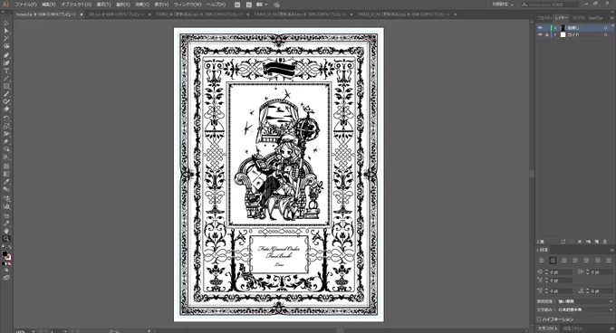The height and width of the screenshot is (333, 616).
Task: Open the 文字組み dropdown
Action: pos(585,309)
